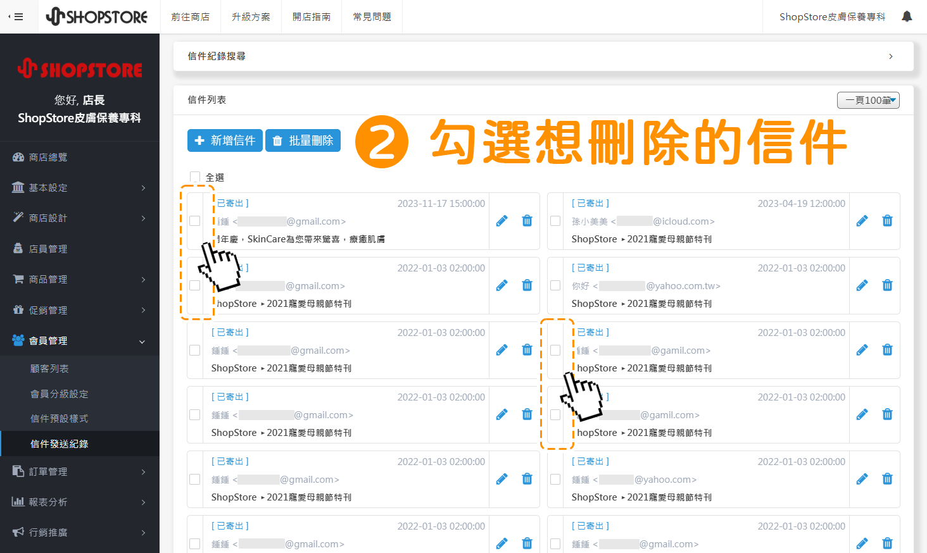Click the 新增信件 button
The image size is (927, 553).
(225, 140)
